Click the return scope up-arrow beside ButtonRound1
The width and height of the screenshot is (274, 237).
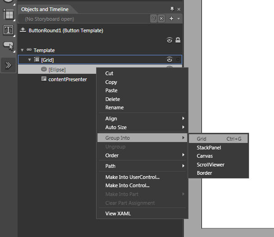click(x=23, y=30)
